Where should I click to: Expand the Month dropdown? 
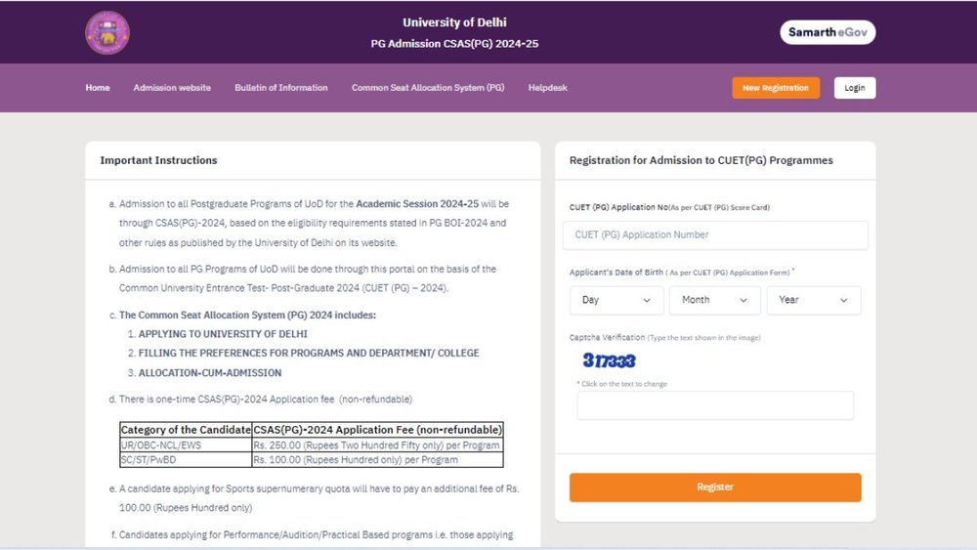715,300
